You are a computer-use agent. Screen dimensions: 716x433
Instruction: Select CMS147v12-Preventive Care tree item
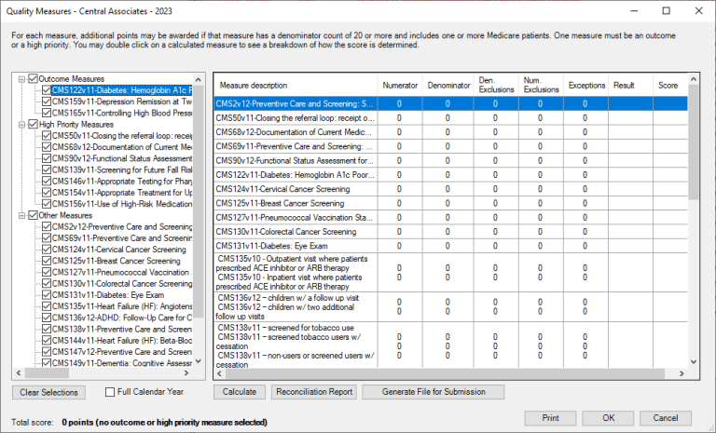(122, 352)
